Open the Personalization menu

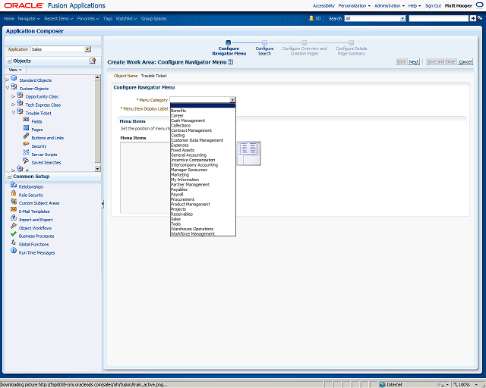tap(355, 5)
